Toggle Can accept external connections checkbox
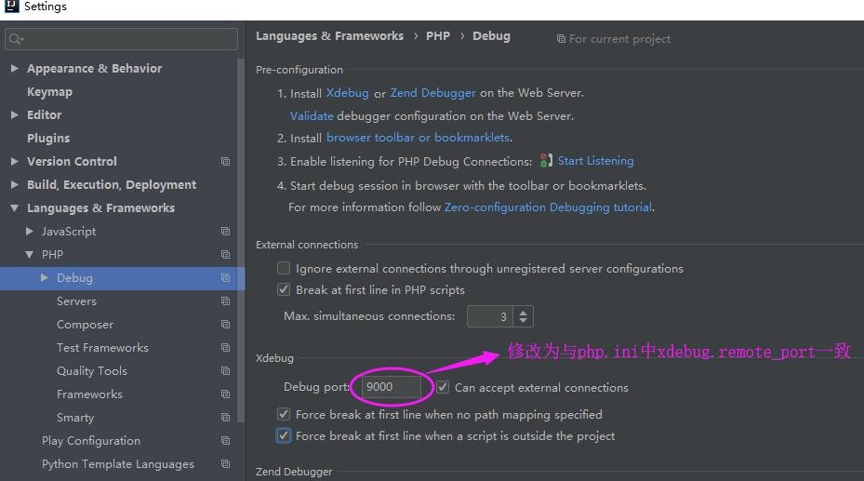 pos(443,387)
